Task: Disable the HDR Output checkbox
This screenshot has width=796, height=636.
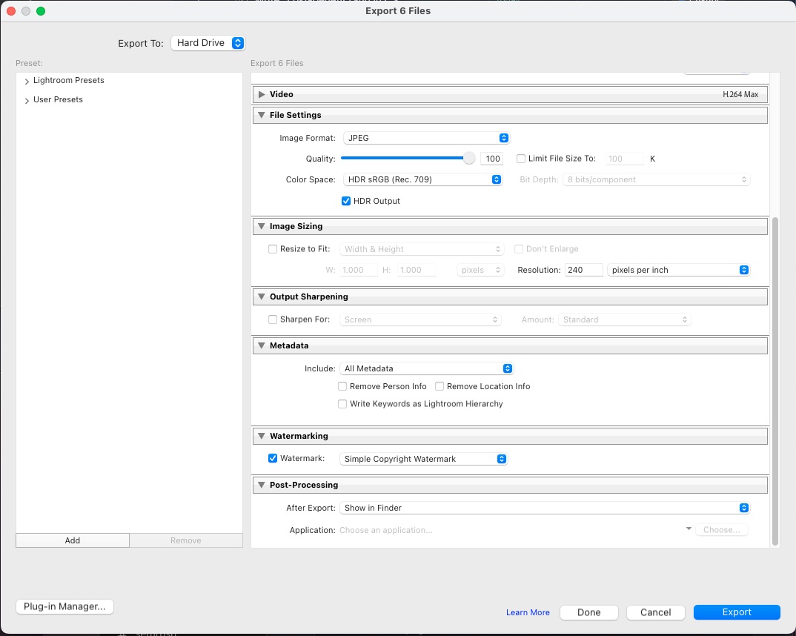Action: click(345, 201)
